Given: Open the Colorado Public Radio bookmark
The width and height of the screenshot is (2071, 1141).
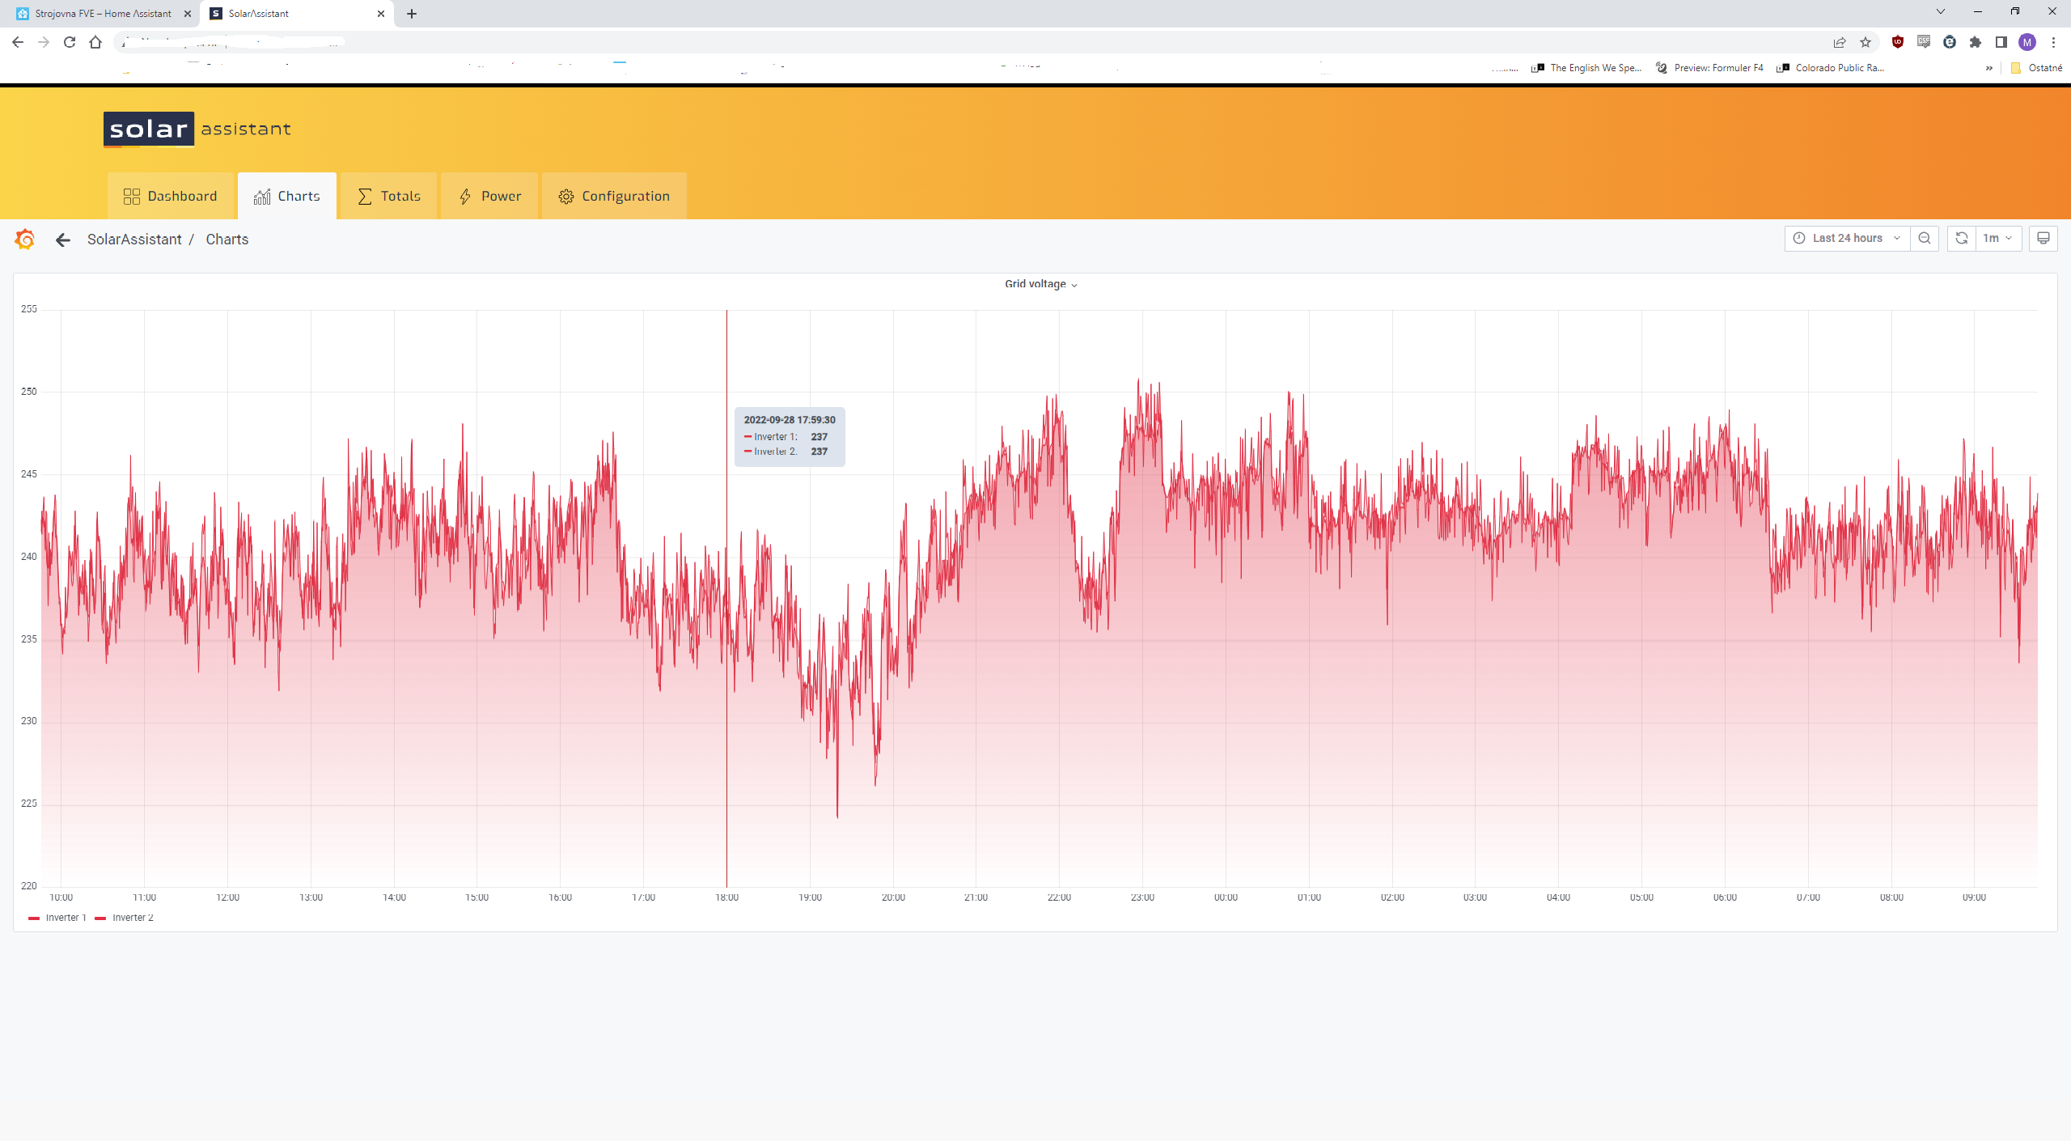Looking at the screenshot, I should tap(1832, 68).
